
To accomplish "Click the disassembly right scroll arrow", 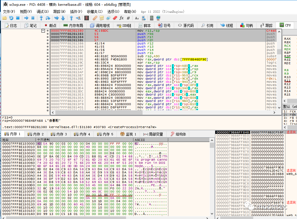I will click(274, 112).
